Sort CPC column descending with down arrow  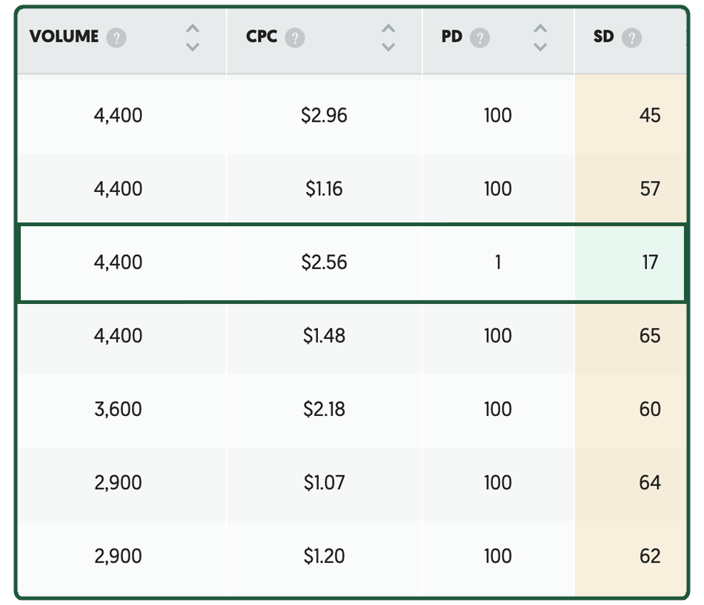[x=388, y=47]
